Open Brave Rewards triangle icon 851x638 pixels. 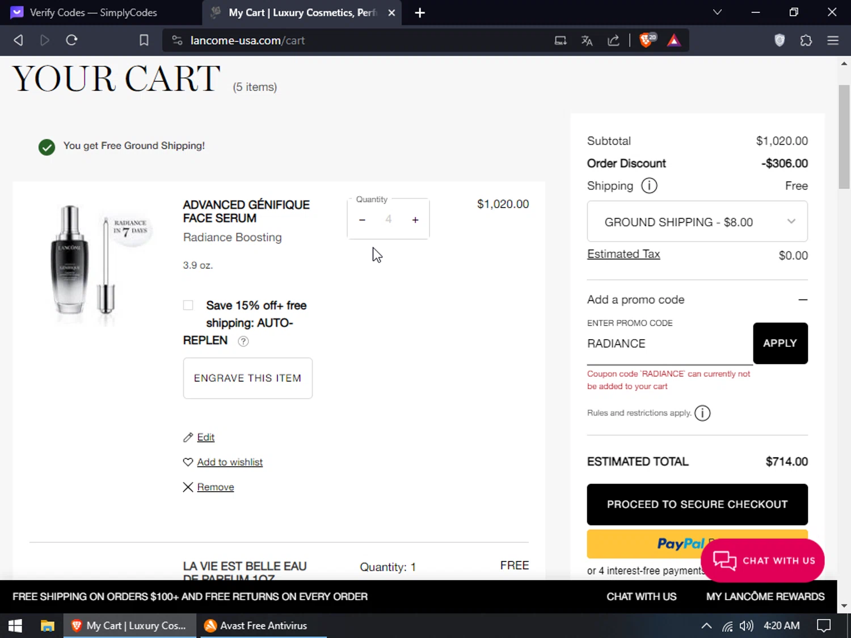pyautogui.click(x=673, y=40)
